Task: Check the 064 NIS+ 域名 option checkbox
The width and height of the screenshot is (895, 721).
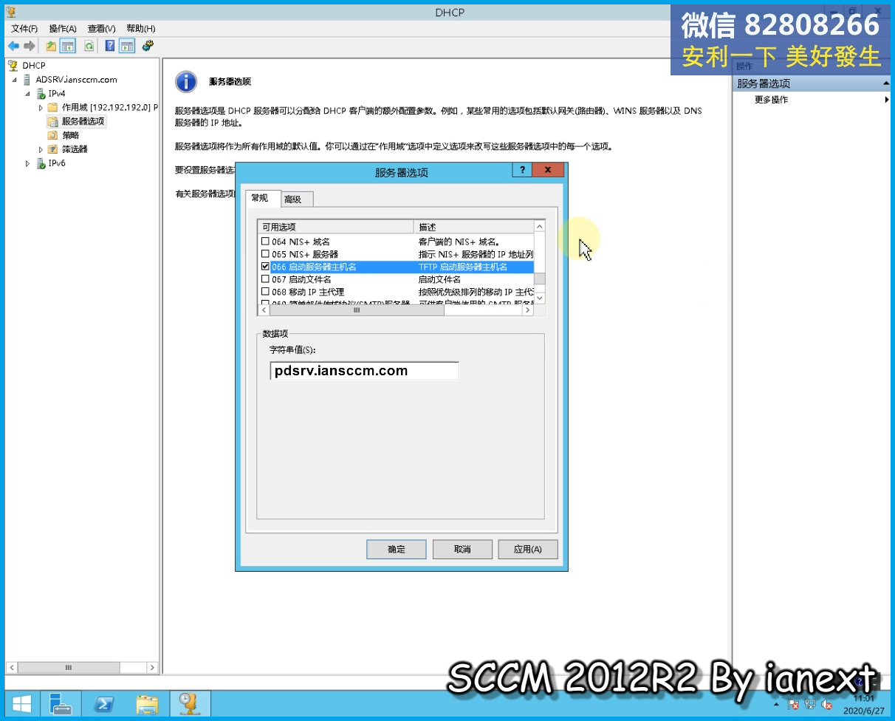Action: pyautogui.click(x=266, y=242)
